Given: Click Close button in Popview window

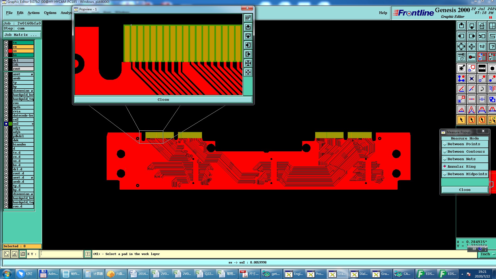Looking at the screenshot, I should coord(163,99).
